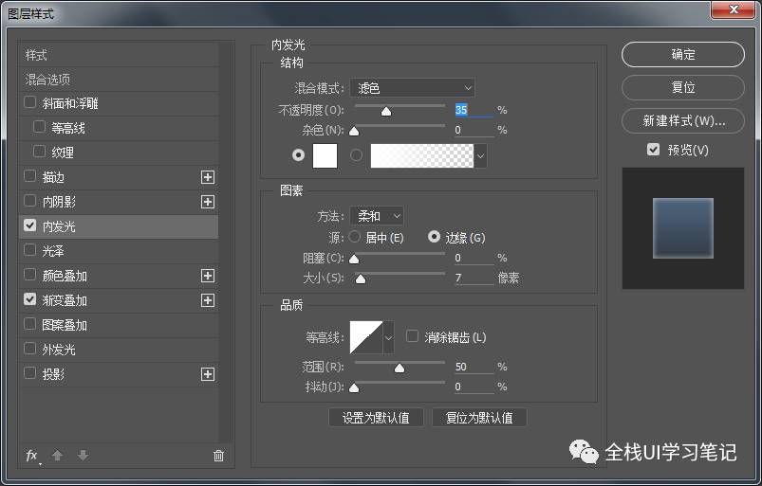762x486 pixels.
Task: Open the 方法 柔和 dropdown
Action: (x=377, y=216)
